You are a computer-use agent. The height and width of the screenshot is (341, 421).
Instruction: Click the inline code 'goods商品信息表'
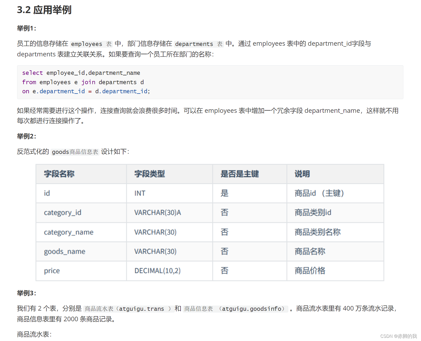[75, 152]
